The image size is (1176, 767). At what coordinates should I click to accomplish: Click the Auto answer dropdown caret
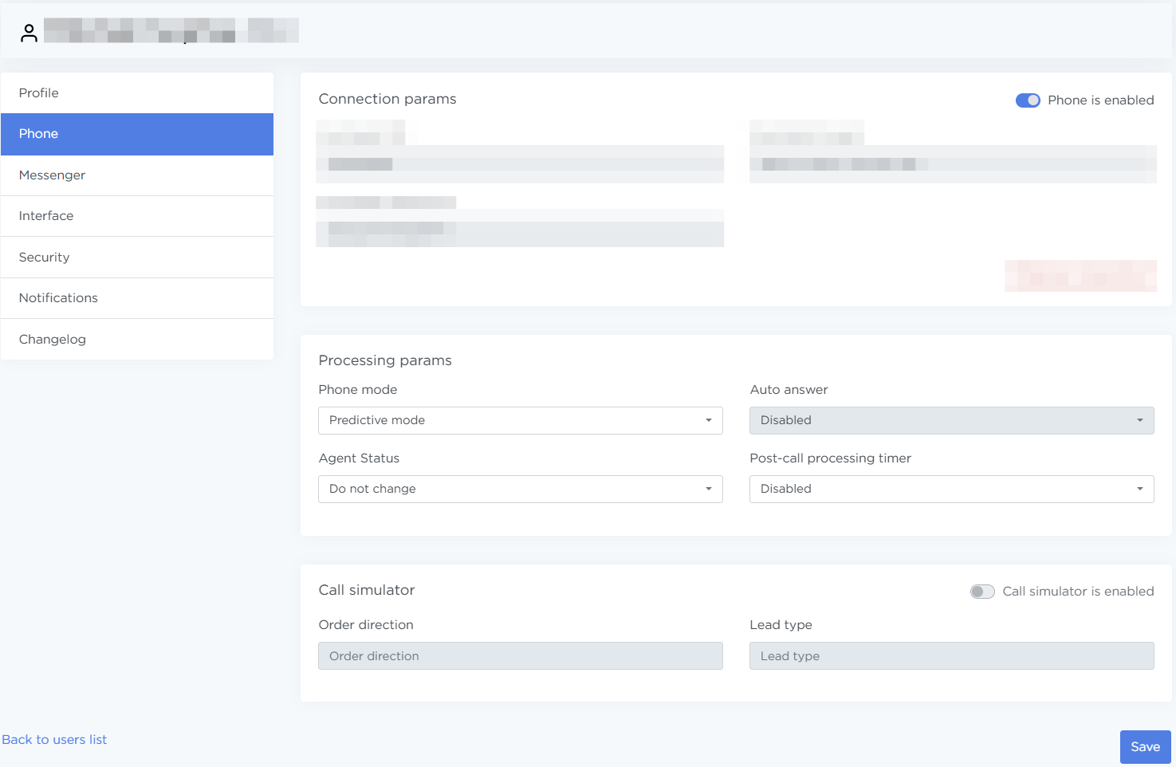pyautogui.click(x=1139, y=420)
